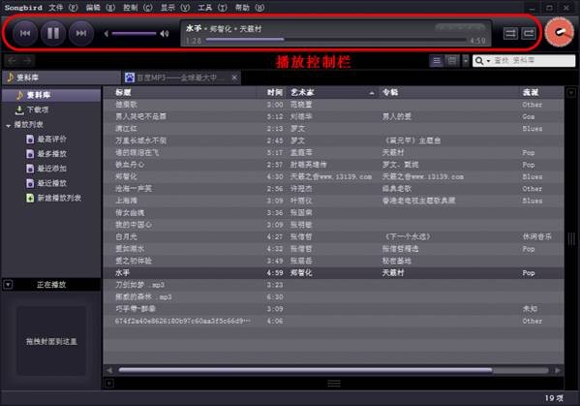This screenshot has width=580, height=406.
Task: Sort by the 标题 column header
Action: click(x=180, y=92)
